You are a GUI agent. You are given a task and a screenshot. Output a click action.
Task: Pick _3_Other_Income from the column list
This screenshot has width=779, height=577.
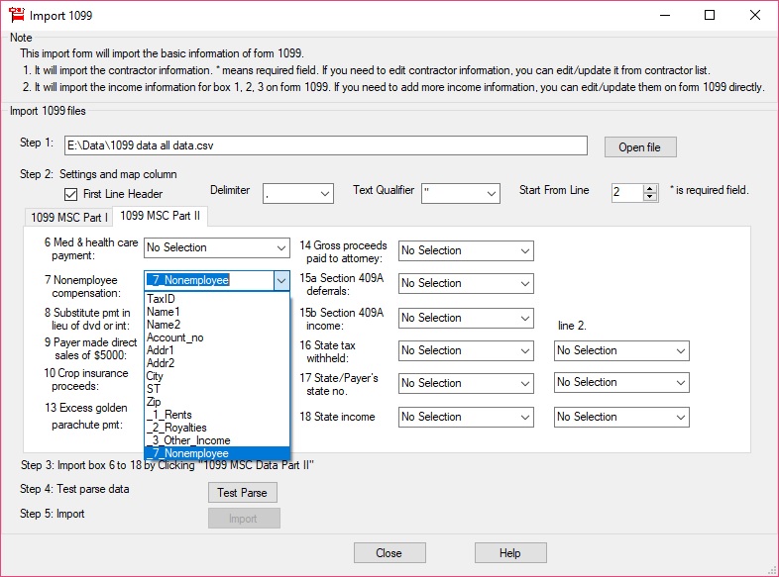188,440
